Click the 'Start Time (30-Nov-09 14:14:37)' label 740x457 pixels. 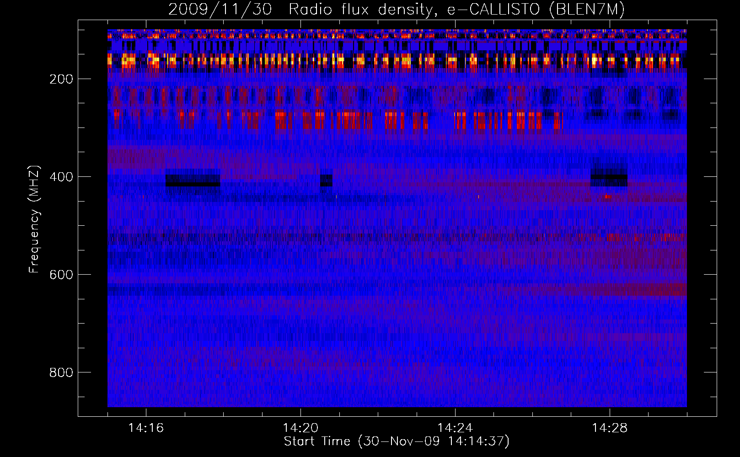pos(397,441)
